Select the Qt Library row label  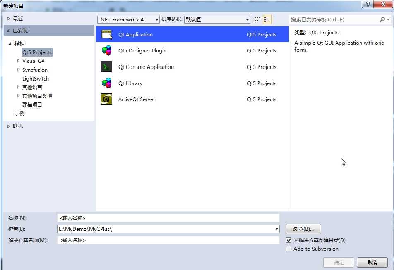(x=130, y=83)
